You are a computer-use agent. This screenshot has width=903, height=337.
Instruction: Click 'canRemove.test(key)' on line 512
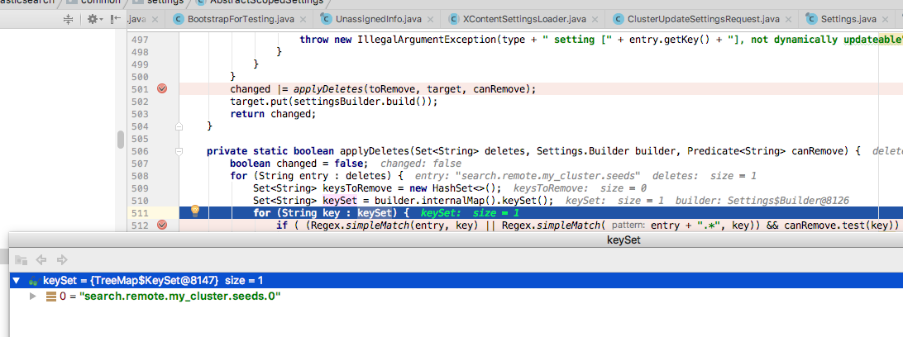click(x=839, y=225)
